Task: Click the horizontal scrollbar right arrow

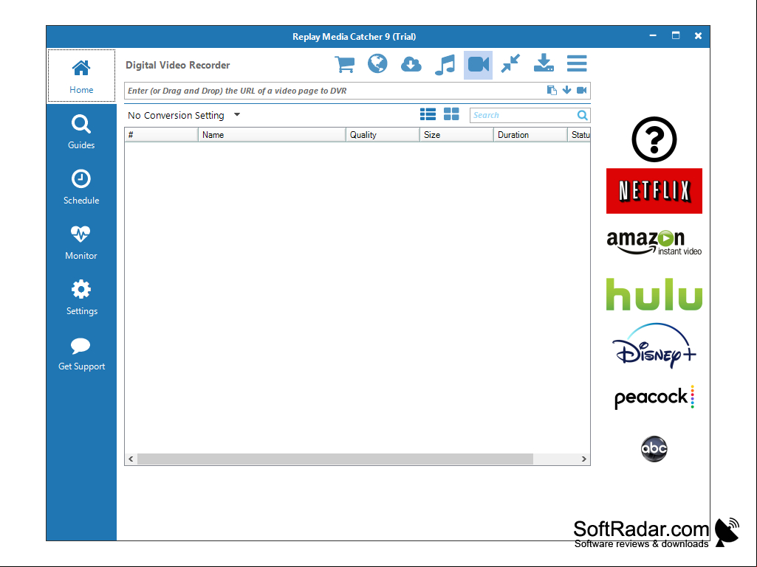Action: coord(583,459)
